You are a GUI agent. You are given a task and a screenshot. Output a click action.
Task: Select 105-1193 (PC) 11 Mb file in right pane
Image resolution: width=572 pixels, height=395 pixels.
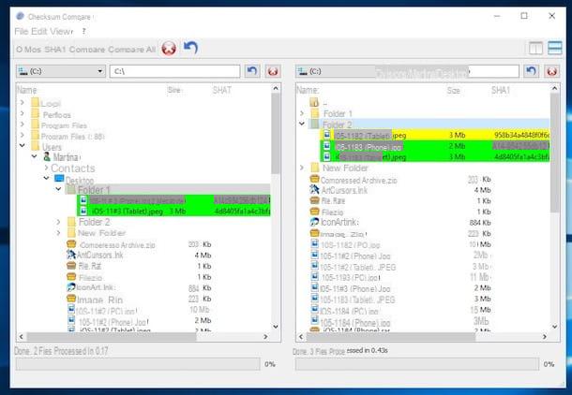(x=351, y=278)
